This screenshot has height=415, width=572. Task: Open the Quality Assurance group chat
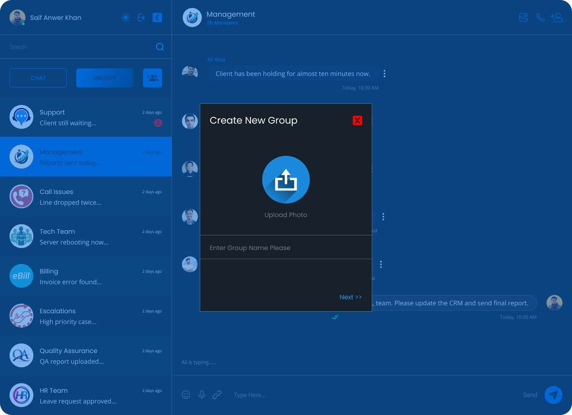click(x=86, y=355)
